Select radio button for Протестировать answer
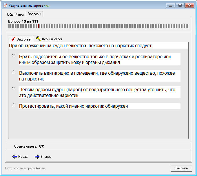The image size is (197, 176). [13, 105]
